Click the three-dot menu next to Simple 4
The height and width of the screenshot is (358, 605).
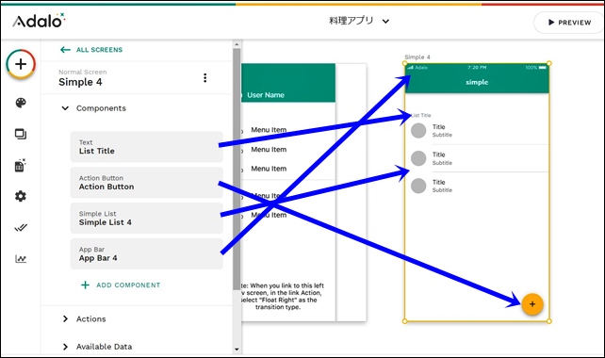204,78
